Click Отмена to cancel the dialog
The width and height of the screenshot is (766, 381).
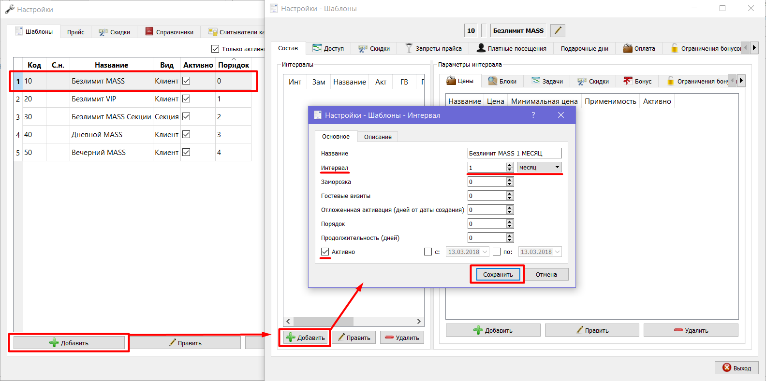(x=546, y=274)
